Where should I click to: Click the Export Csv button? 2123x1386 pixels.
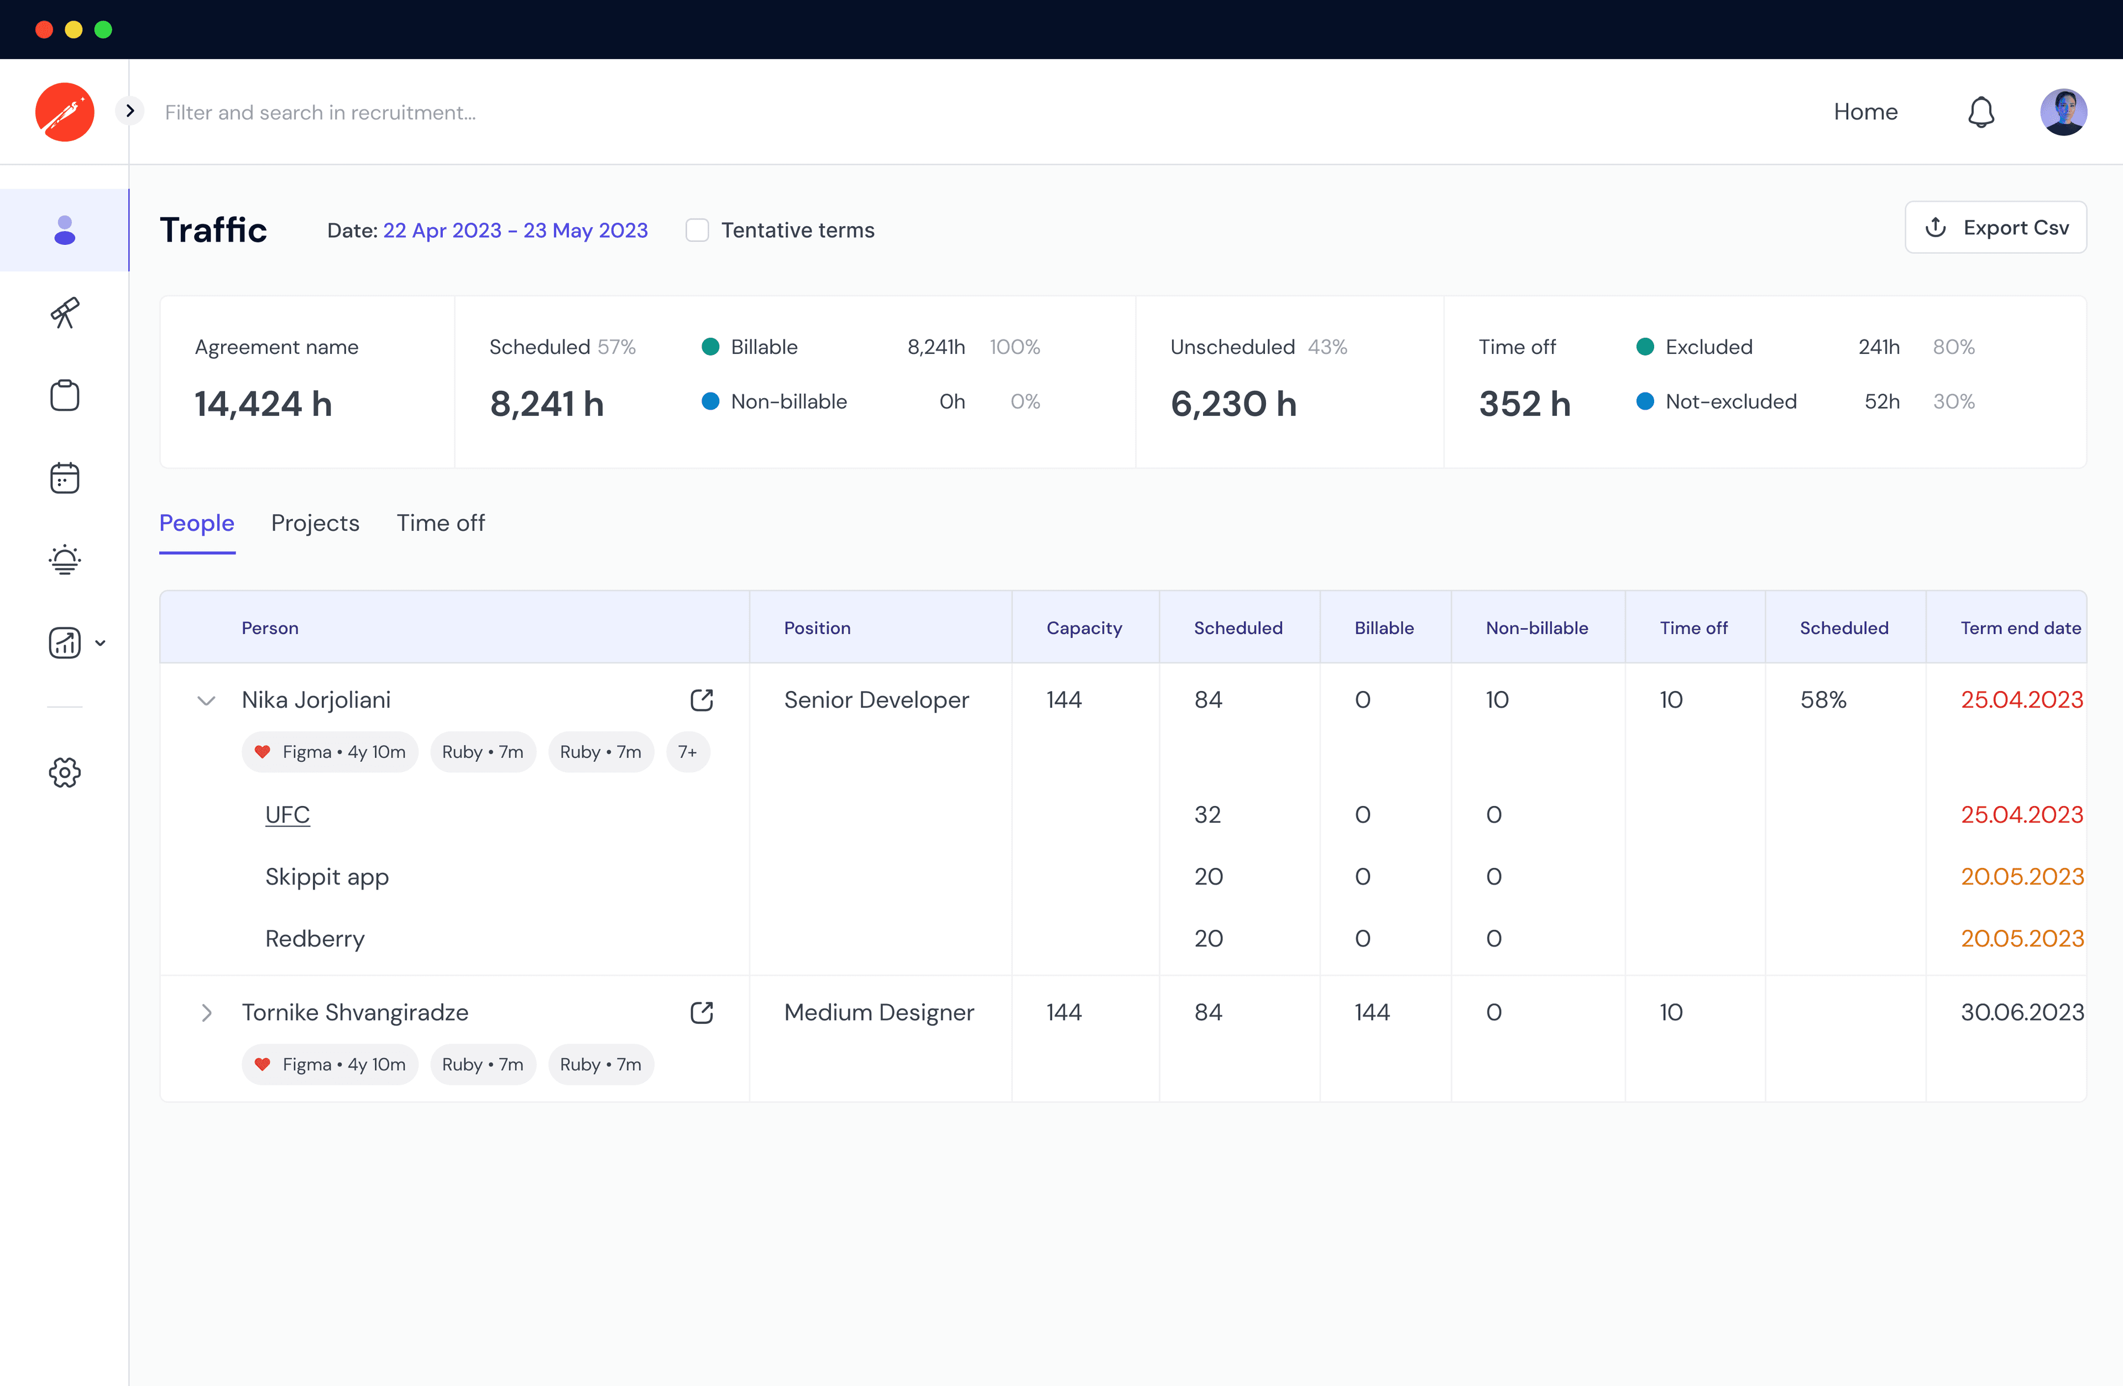pyautogui.click(x=1995, y=227)
